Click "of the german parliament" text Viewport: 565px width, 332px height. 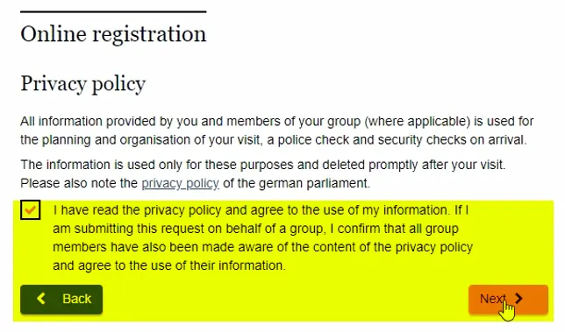[x=297, y=183]
